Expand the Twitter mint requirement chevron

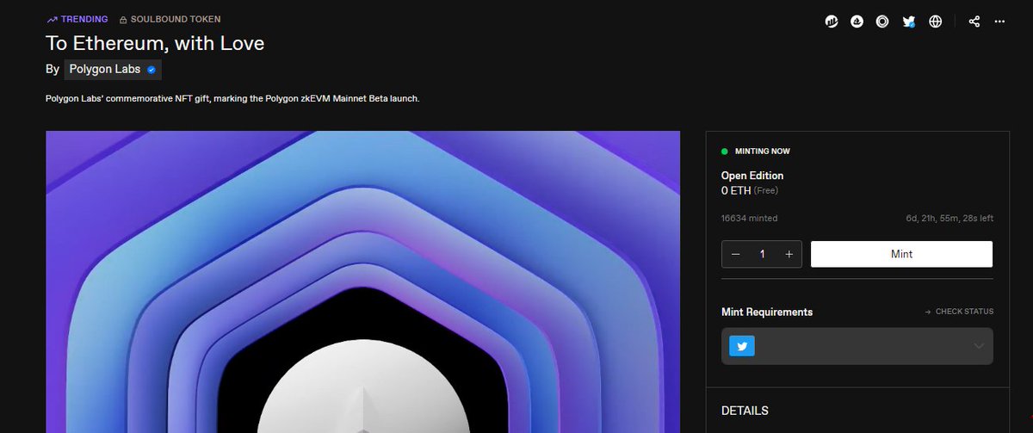[979, 346]
